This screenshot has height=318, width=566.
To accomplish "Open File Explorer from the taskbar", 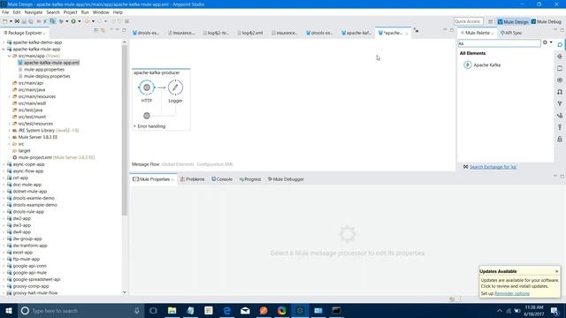I will click(x=172, y=310).
